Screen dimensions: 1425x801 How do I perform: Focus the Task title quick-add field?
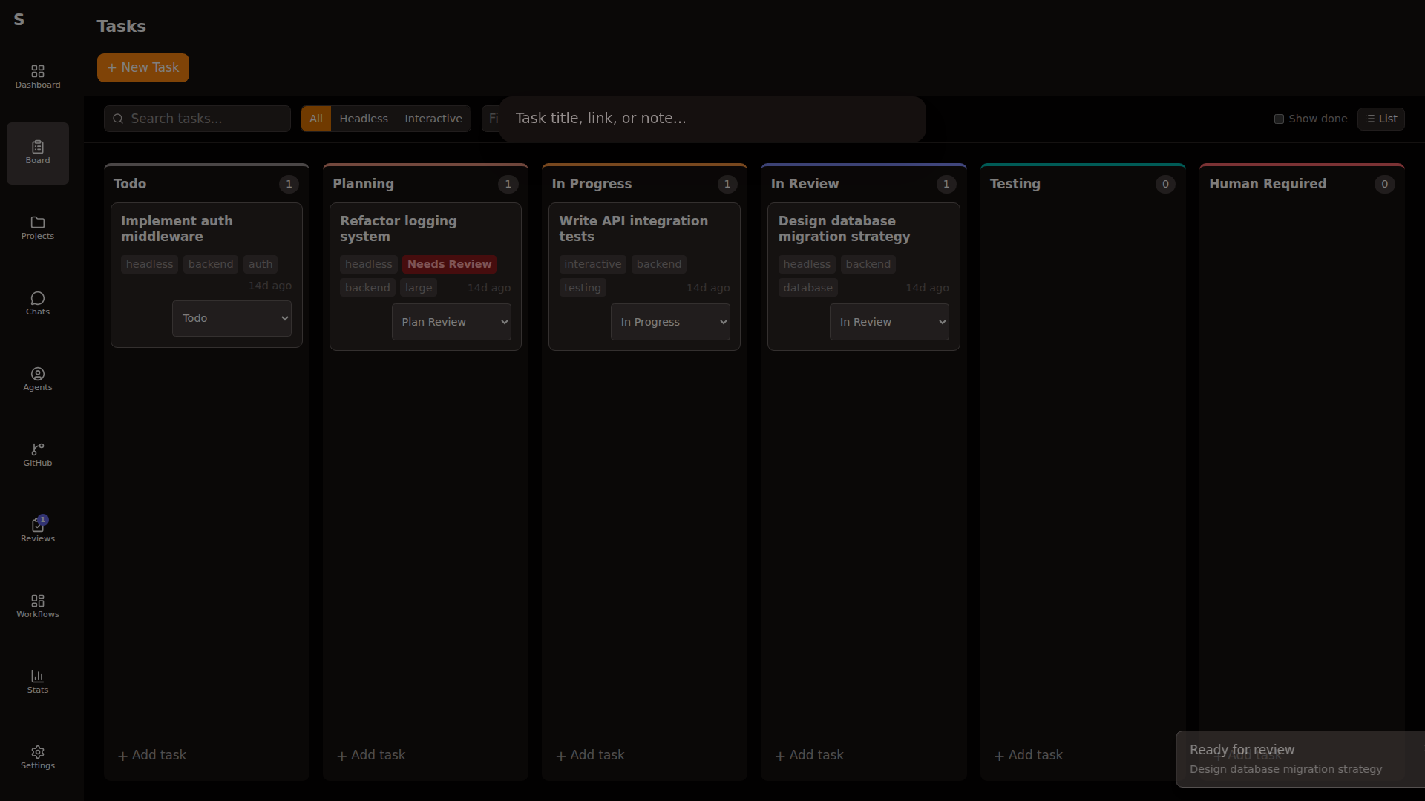[712, 119]
